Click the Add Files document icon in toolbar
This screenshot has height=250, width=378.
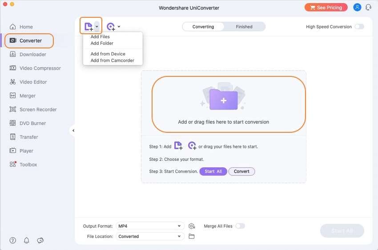click(x=88, y=26)
